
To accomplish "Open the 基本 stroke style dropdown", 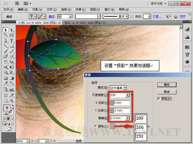I will coord(127,17).
